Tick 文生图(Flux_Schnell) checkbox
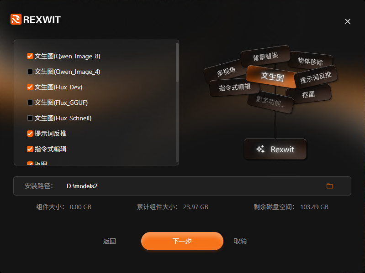This screenshot has width=365, height=273. pyautogui.click(x=30, y=118)
